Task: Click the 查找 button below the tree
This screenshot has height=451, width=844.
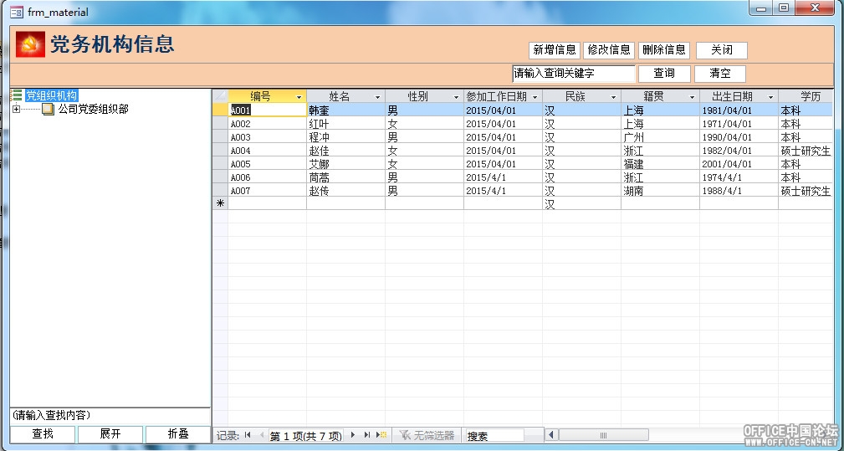Action: coord(43,433)
